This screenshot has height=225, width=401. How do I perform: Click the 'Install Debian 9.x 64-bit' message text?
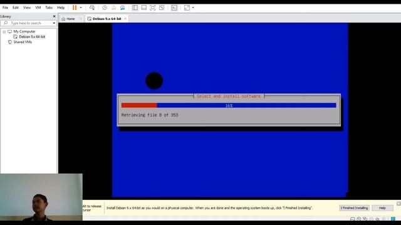[209, 208]
